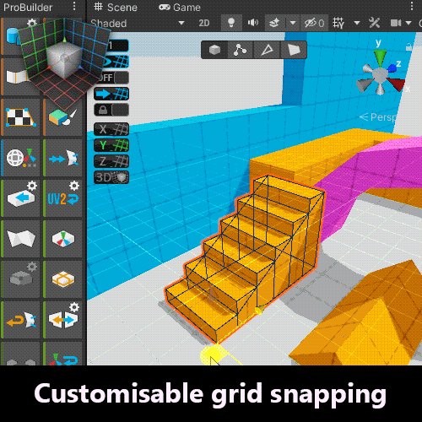Toggle the scene grid Y icon
Image resolution: width=422 pixels, height=422 pixels.
tap(338, 23)
